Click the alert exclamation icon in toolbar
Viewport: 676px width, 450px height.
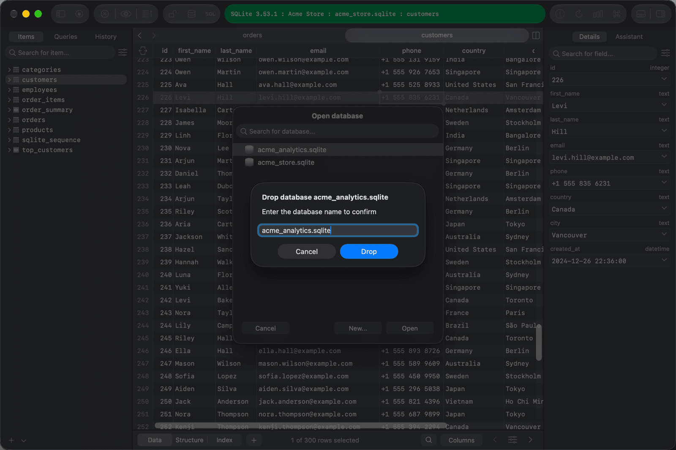point(560,14)
